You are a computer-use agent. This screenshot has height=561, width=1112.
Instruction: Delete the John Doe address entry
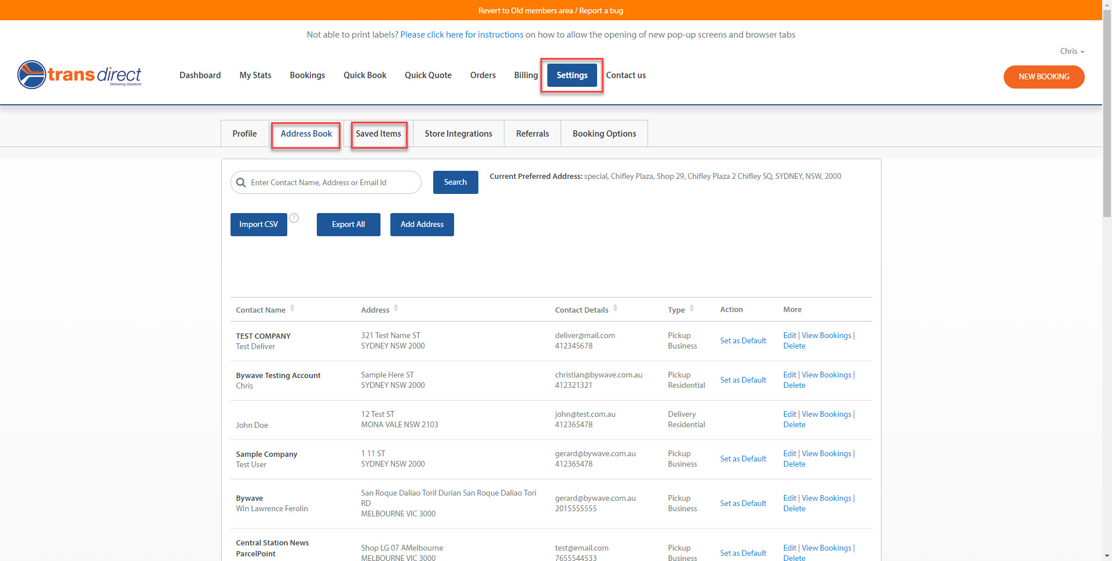pos(794,424)
